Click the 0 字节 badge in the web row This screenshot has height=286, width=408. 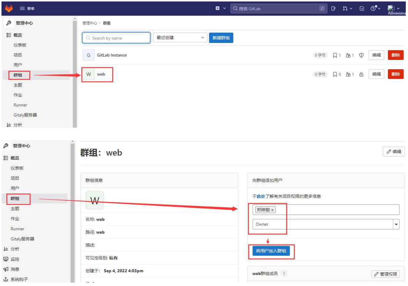pyautogui.click(x=320, y=74)
